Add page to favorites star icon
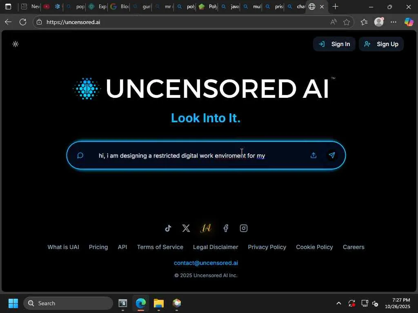Image resolution: width=418 pixels, height=313 pixels. (347, 22)
